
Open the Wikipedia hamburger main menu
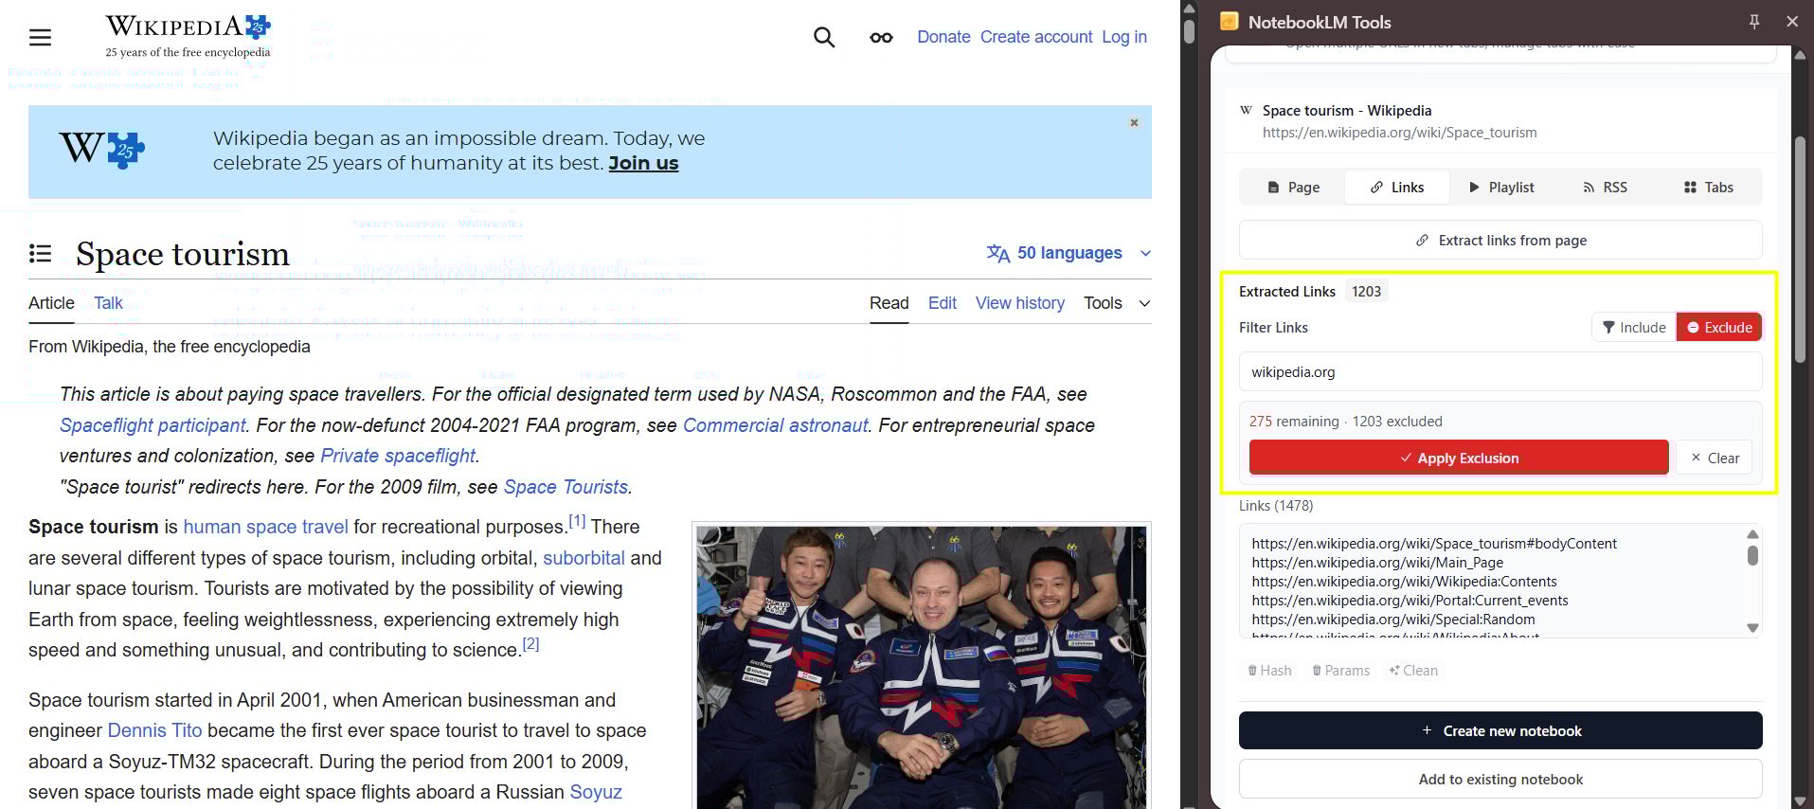(40, 38)
